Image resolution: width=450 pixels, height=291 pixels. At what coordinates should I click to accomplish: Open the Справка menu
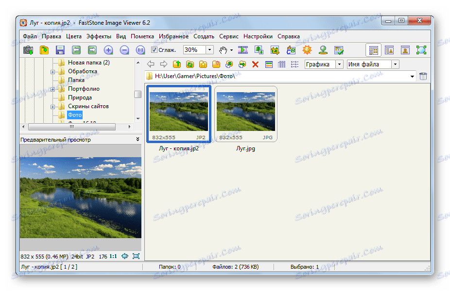click(x=289, y=36)
